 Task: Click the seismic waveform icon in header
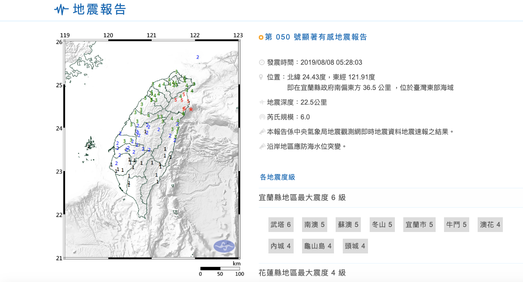[x=61, y=9]
